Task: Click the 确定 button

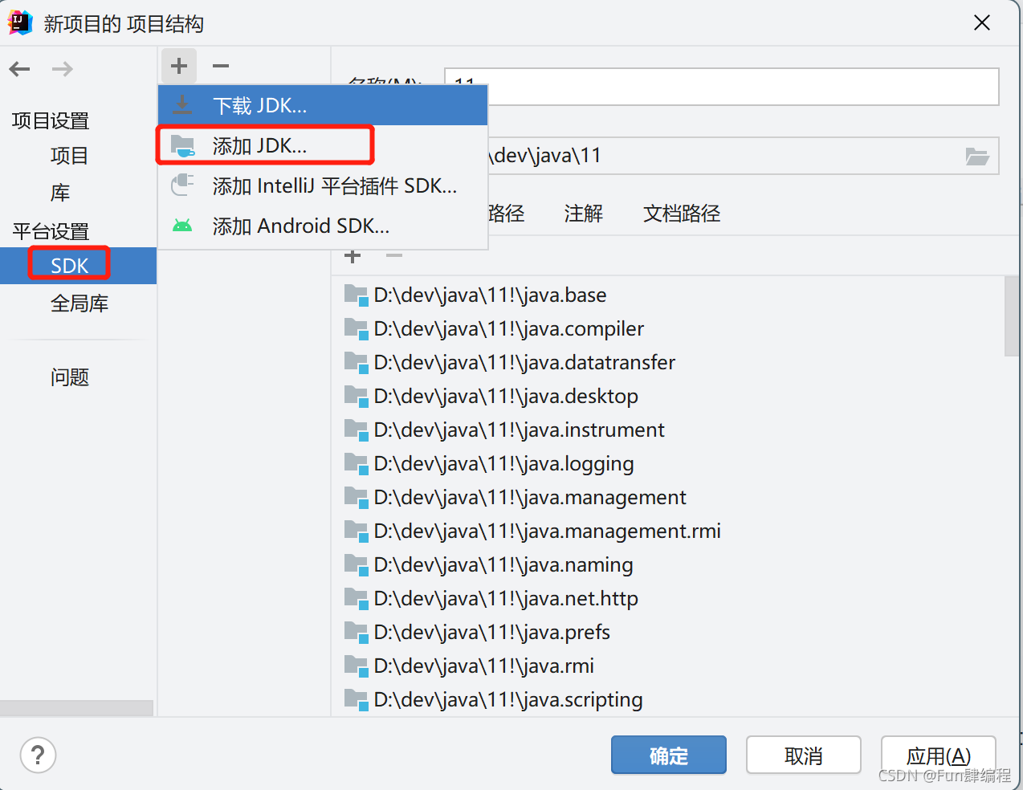Action: click(x=669, y=755)
